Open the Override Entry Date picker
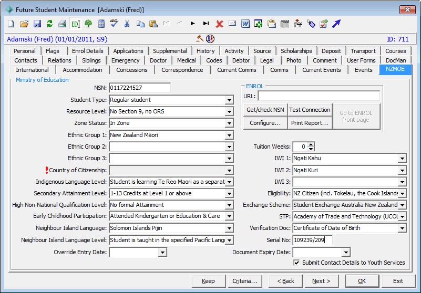The height and width of the screenshot is (293, 421). pyautogui.click(x=162, y=252)
